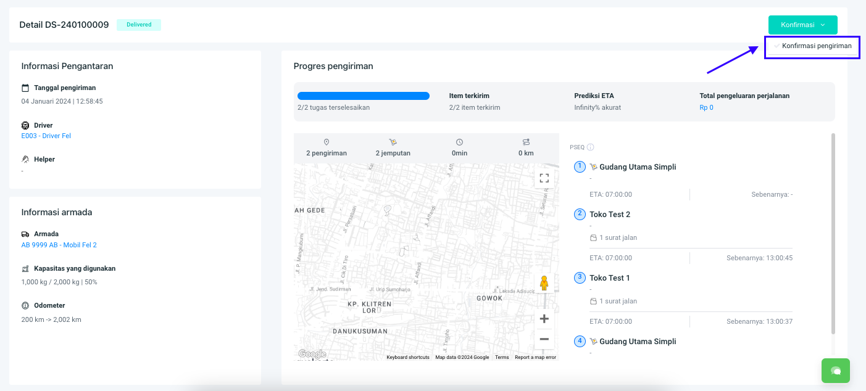The image size is (866, 391).
Task: Click Report a map error link
Action: click(x=535, y=357)
